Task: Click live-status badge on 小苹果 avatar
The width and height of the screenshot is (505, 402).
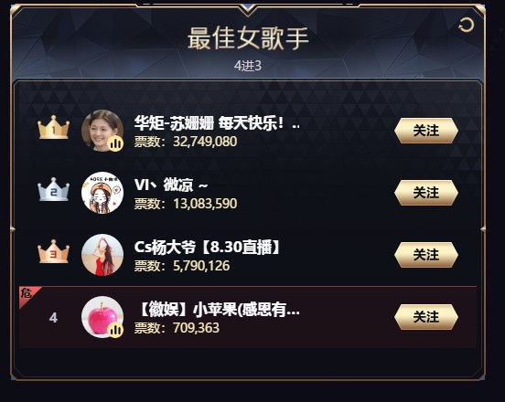Action: coord(115,330)
